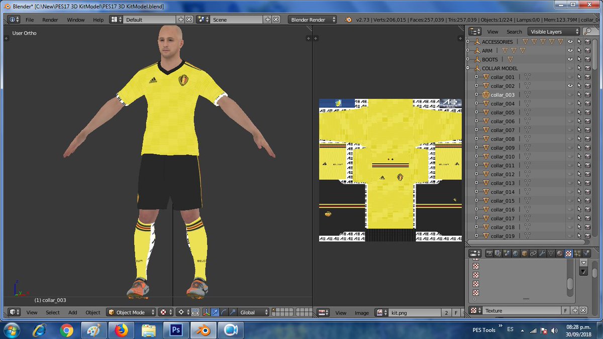Viewport: 603px width, 339px height.
Task: Hide the ACCESSORIES group with eye icon
Action: pos(570,42)
